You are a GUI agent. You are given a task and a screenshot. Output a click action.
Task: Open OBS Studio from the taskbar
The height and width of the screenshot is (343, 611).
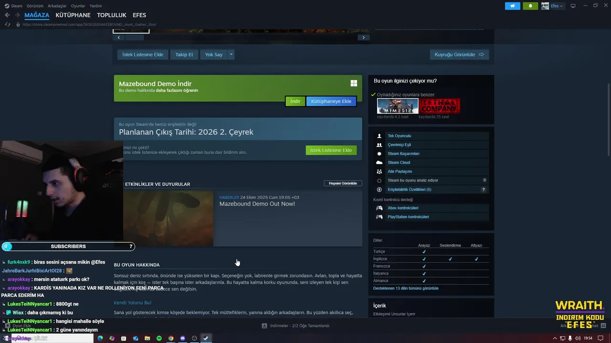(x=194, y=338)
